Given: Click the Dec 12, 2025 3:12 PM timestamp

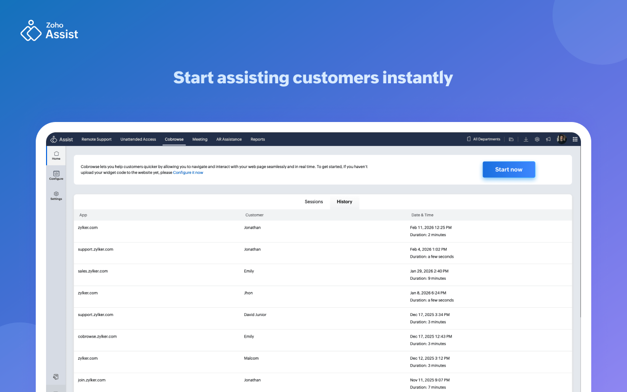Looking at the screenshot, I should [x=430, y=358].
